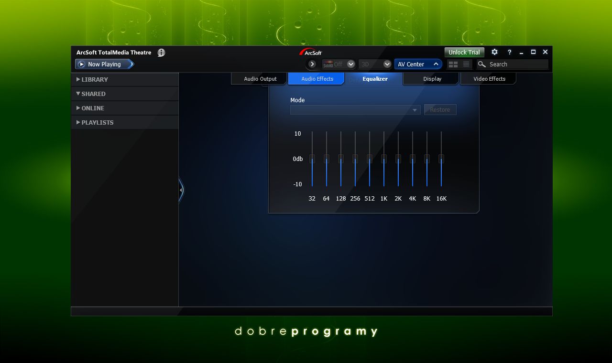Viewport: 612px width, 363px height.
Task: Click the 512 Hz equalizer slider
Action: point(370,159)
